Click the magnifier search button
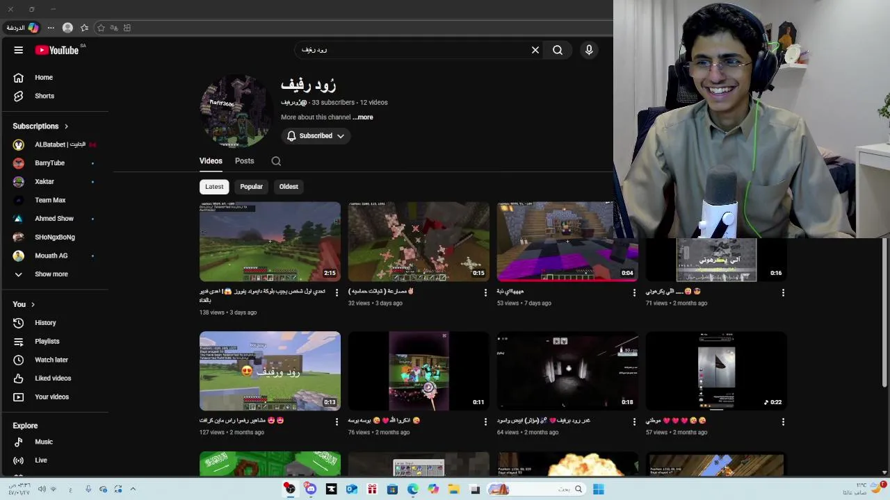The width and height of the screenshot is (890, 500). [x=558, y=50]
